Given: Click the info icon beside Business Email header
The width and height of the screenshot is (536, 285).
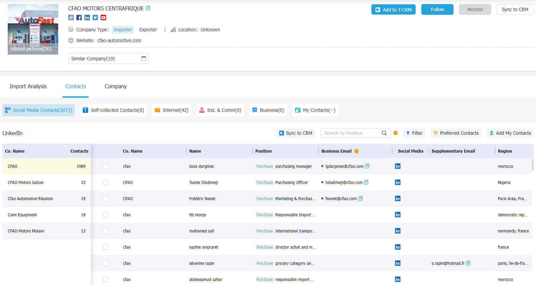Looking at the screenshot, I should (357, 151).
